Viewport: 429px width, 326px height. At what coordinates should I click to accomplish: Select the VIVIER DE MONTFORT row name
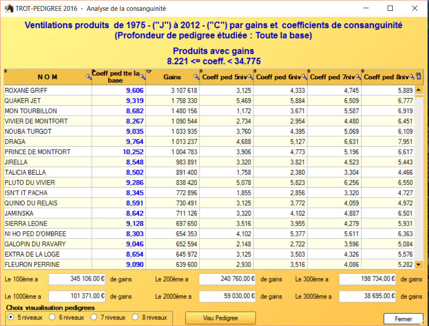pyautogui.click(x=36, y=121)
